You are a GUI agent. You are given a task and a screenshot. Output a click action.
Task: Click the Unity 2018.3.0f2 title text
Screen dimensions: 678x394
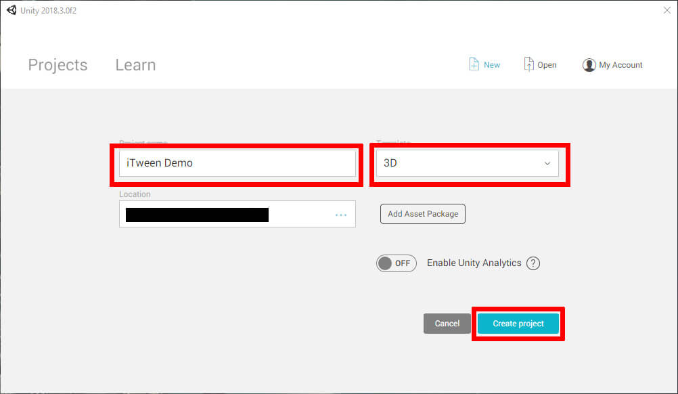[49, 10]
